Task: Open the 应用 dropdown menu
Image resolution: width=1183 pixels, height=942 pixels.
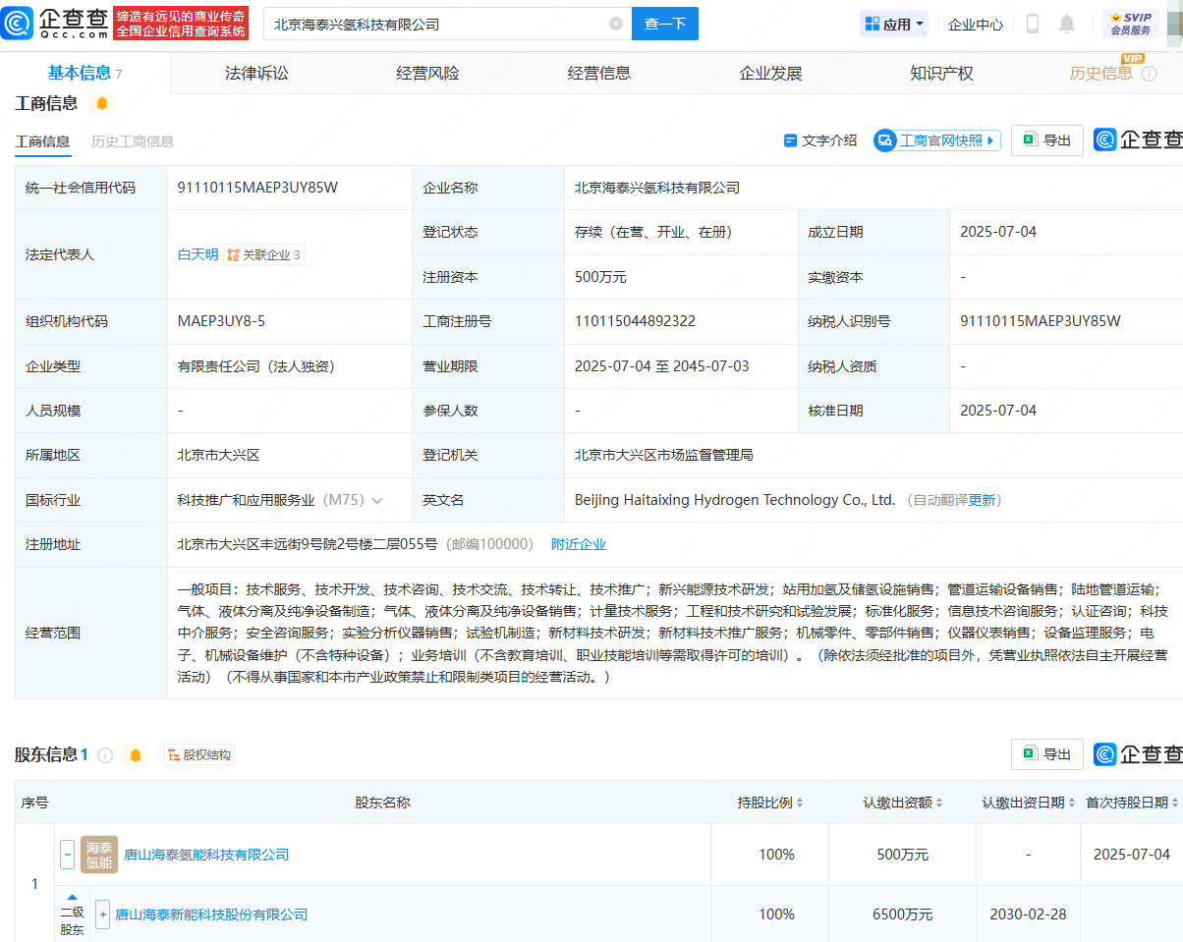Action: point(894,24)
